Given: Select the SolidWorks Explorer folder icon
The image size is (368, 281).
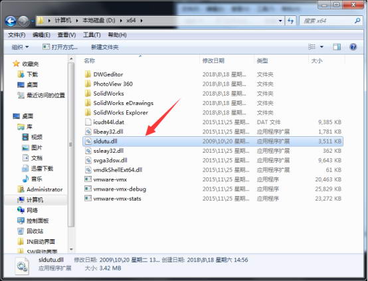Looking at the screenshot, I should coord(88,112).
